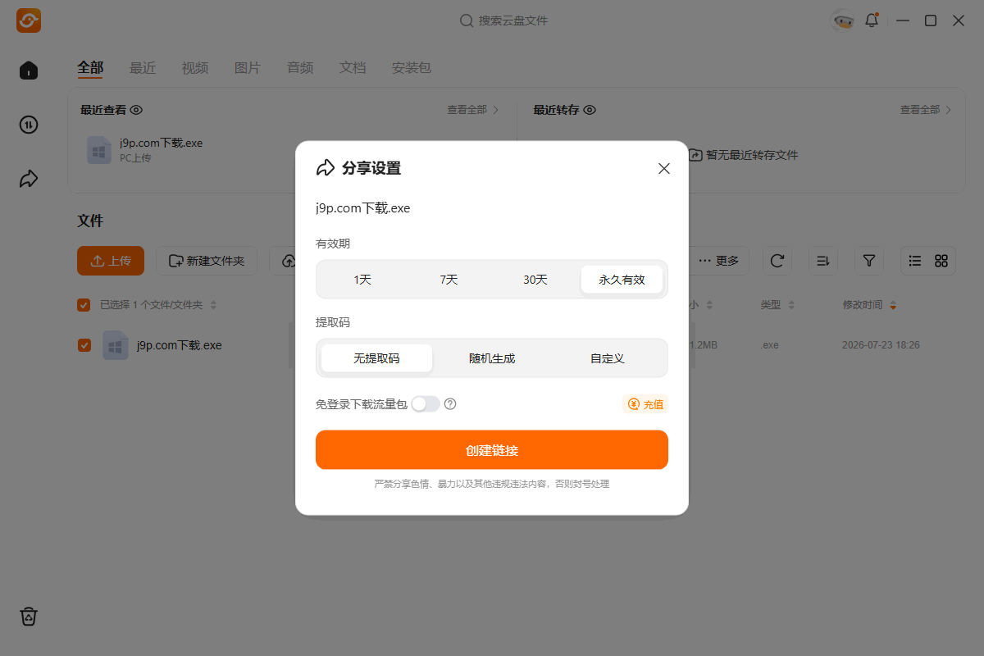This screenshot has height=656, width=984.
Task: Switch to 音频 tab
Action: click(300, 68)
